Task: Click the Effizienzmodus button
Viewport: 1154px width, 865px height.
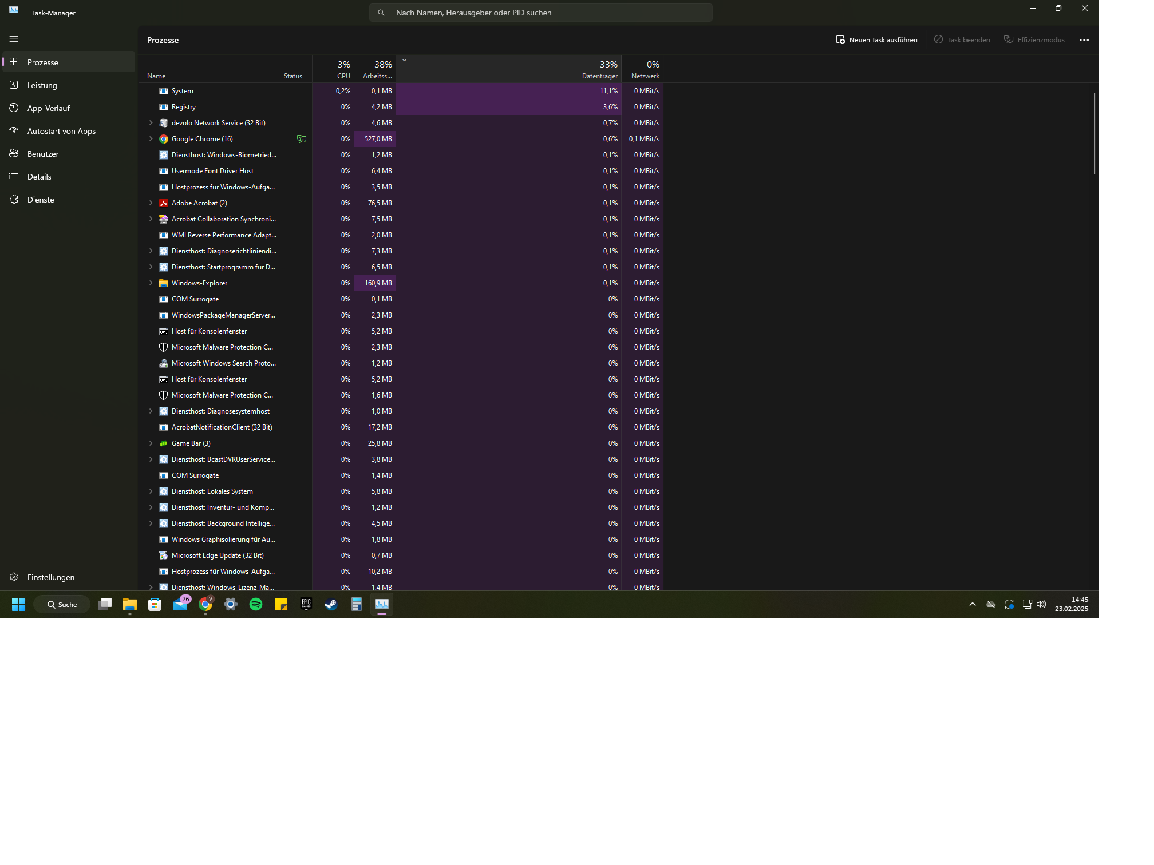Action: pos(1034,40)
